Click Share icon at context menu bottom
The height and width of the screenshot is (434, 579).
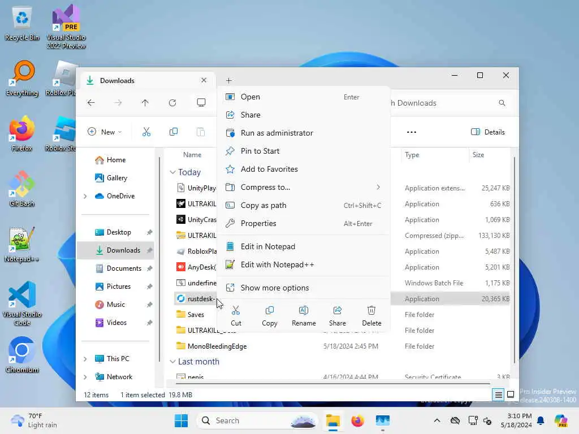(x=337, y=310)
